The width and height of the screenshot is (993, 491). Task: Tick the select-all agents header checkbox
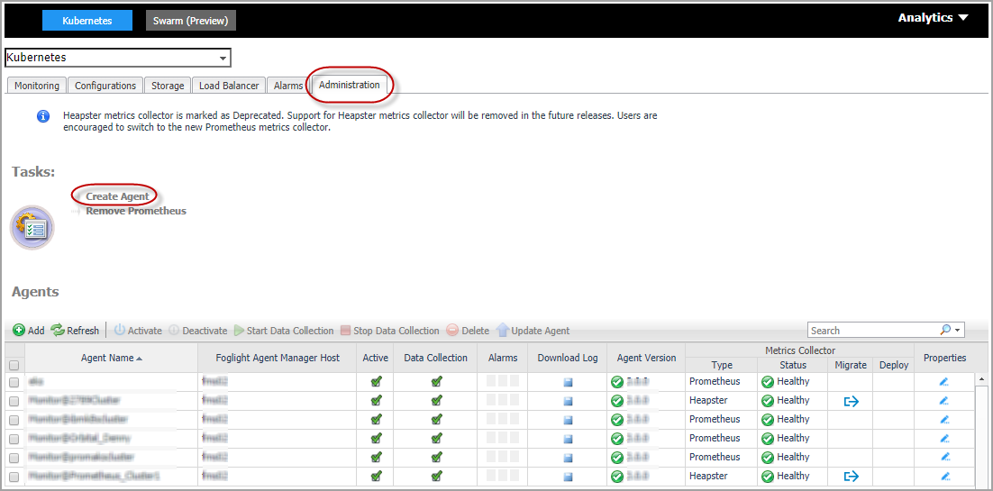point(14,366)
